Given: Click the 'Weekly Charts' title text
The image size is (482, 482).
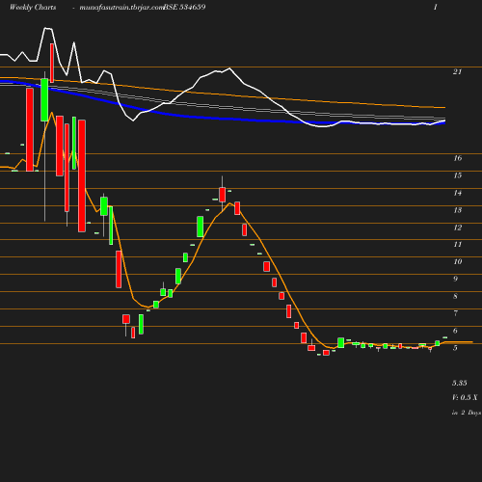Looking at the screenshot, I should coord(33,7).
